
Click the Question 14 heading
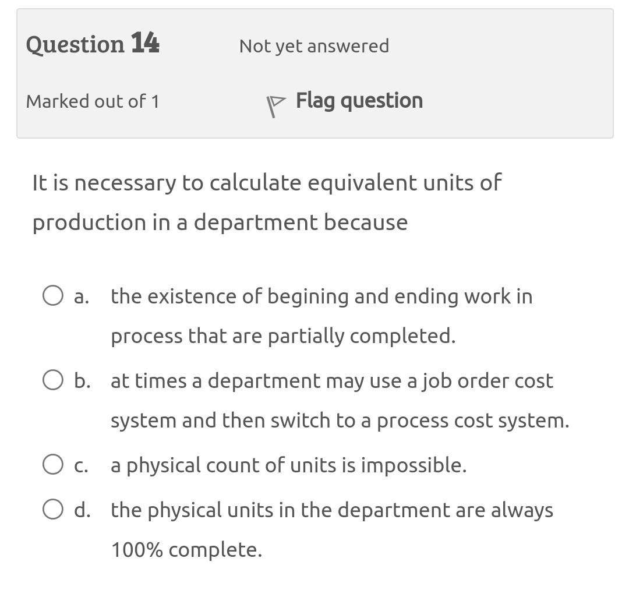(x=93, y=44)
